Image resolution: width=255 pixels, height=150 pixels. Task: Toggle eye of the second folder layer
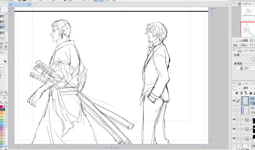(x=234, y=129)
